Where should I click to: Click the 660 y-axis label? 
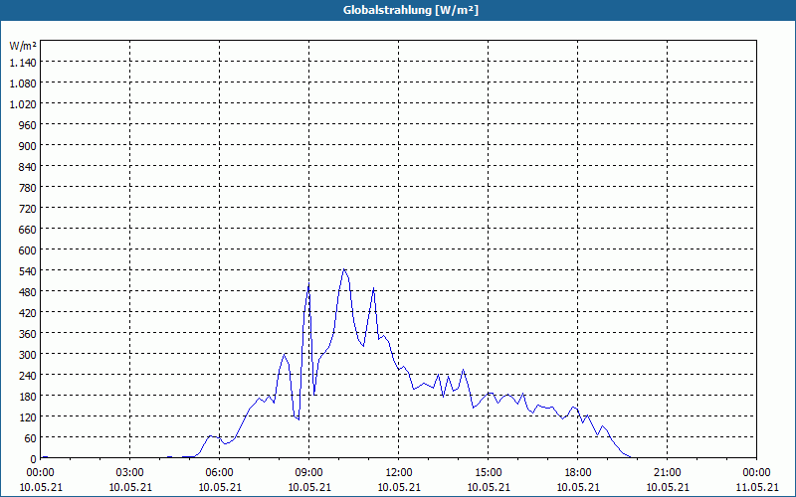pos(28,230)
